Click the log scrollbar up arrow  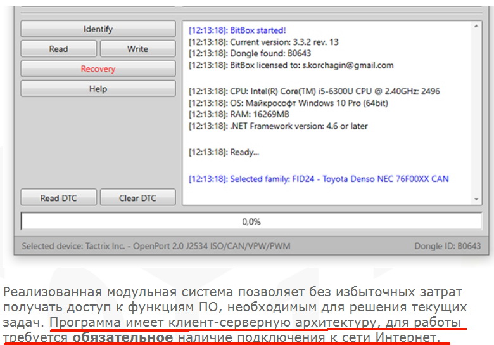point(477,28)
